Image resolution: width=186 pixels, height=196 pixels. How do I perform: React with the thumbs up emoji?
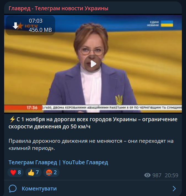tap(33, 172)
